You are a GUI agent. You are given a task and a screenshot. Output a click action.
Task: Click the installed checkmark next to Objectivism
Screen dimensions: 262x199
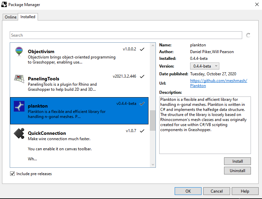click(142, 49)
